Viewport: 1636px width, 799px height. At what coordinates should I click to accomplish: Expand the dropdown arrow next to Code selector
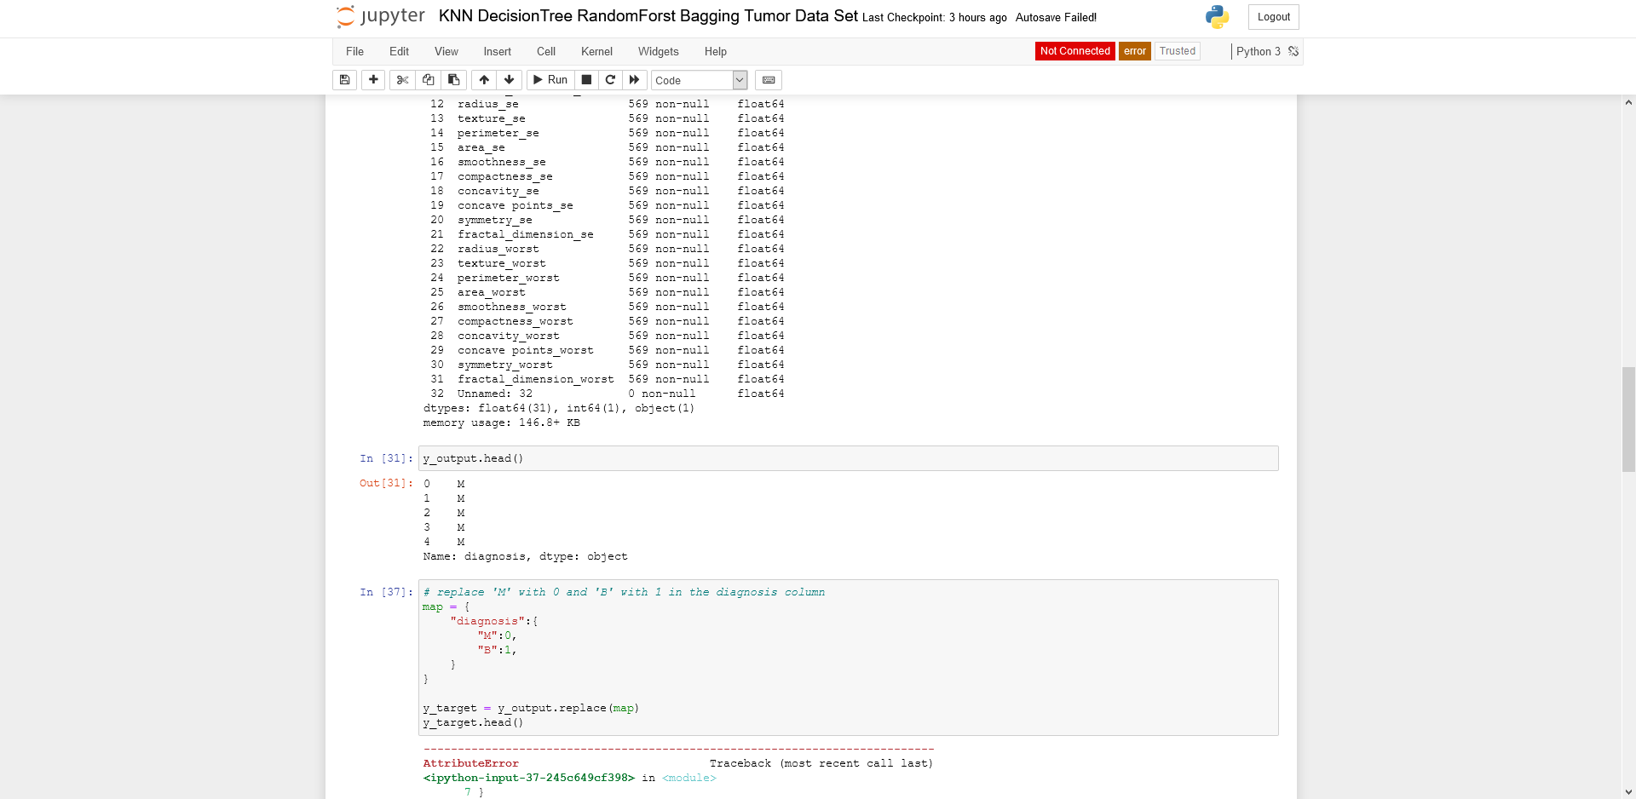(x=738, y=80)
